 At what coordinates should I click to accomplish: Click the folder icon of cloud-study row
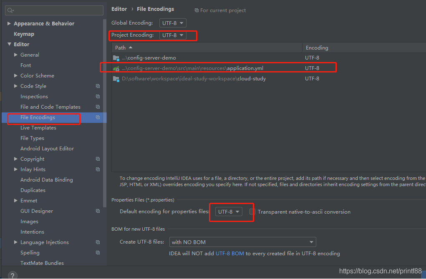point(116,79)
